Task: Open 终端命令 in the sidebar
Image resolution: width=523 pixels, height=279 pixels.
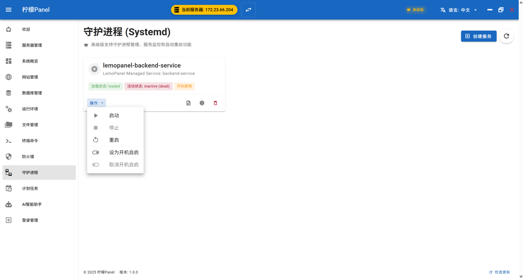Action: (30, 141)
